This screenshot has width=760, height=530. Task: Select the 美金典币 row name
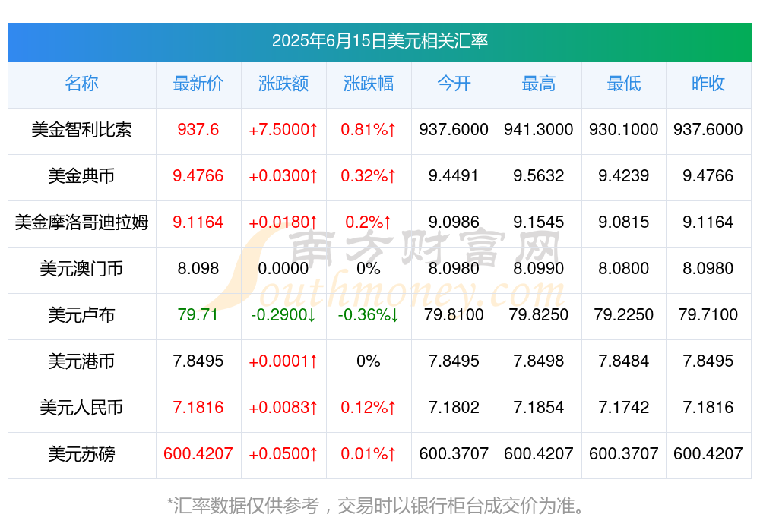pos(81,176)
